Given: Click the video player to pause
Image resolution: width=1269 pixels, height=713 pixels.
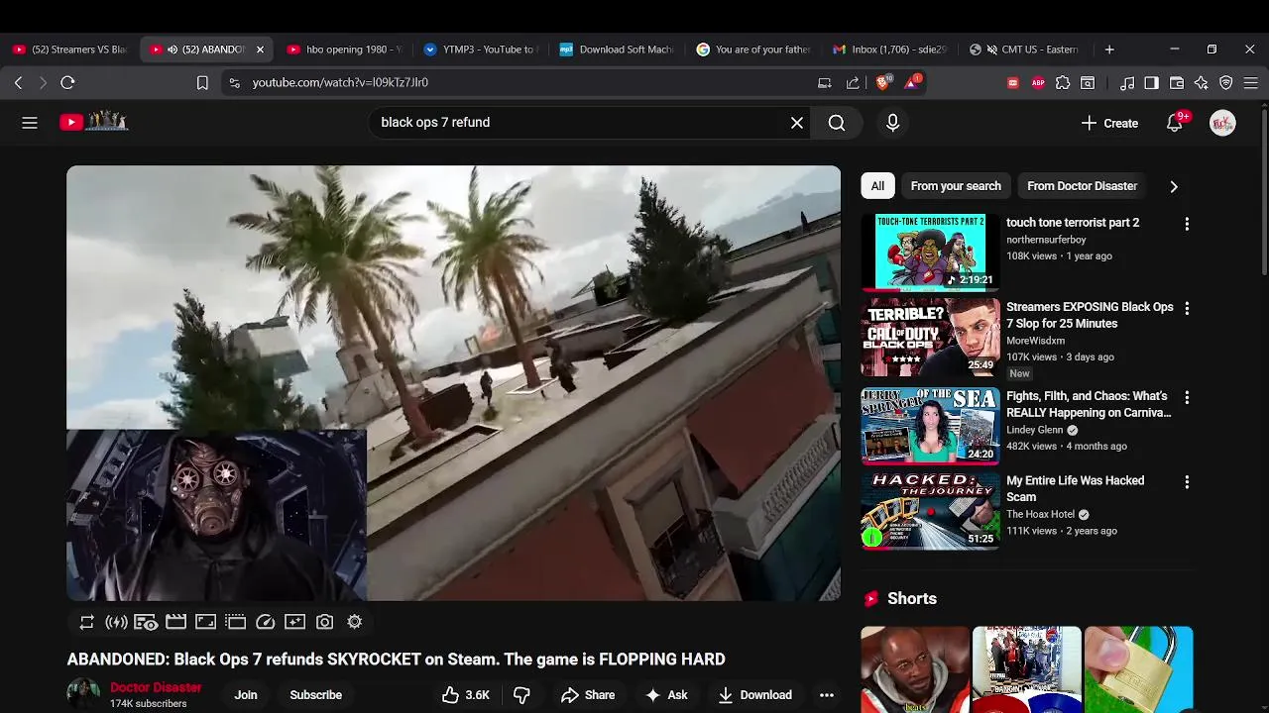Looking at the screenshot, I should tap(453, 383).
